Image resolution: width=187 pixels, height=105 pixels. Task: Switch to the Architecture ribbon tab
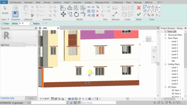pos(15,2)
